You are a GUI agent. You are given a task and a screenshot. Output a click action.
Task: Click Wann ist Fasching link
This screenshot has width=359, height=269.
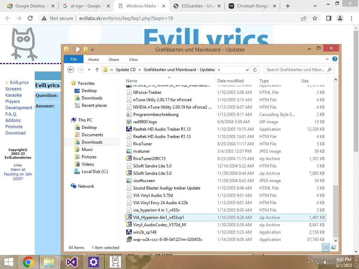pos(18,174)
